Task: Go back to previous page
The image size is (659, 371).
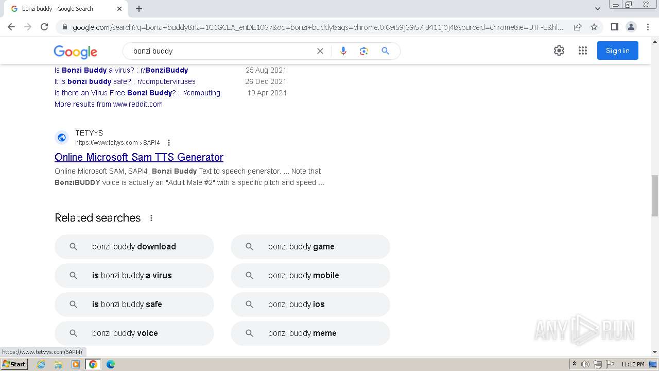Action: click(x=11, y=27)
